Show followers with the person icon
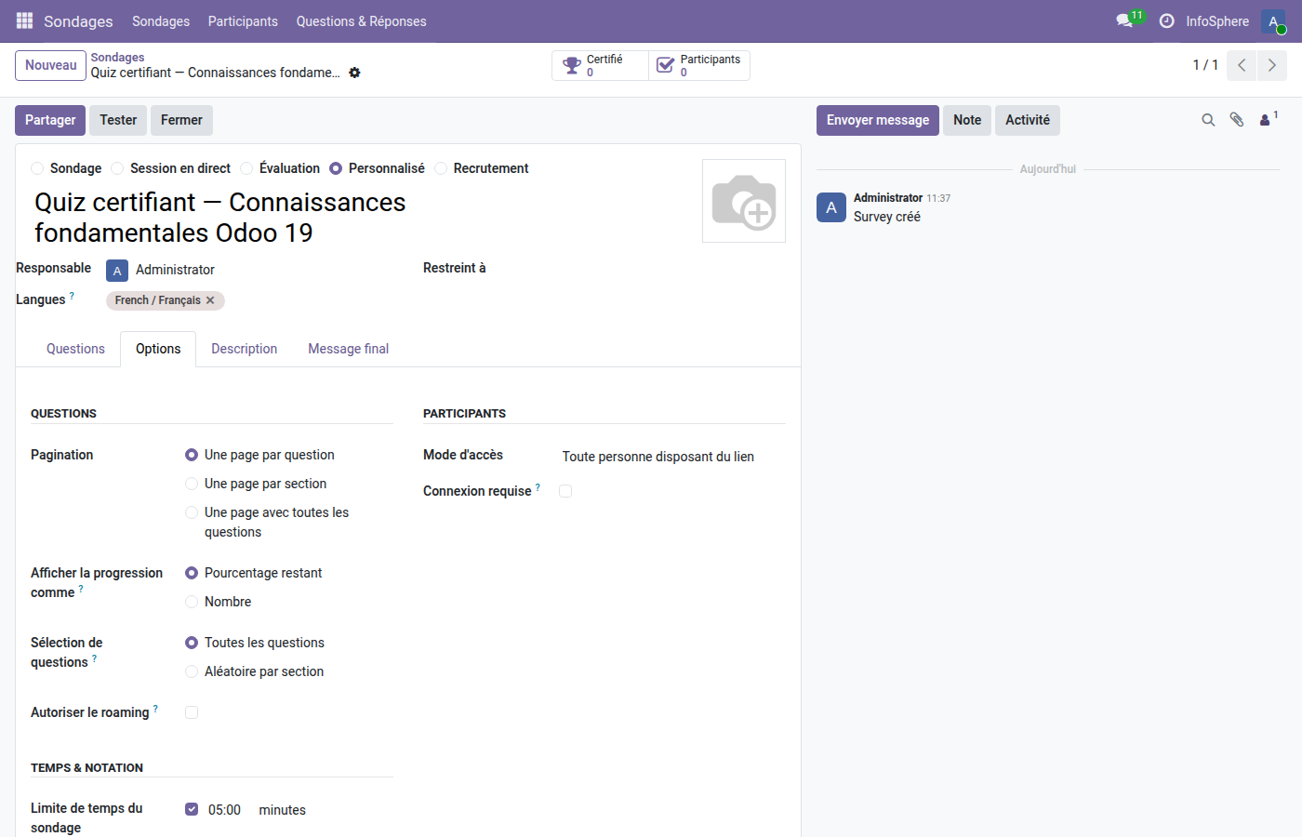This screenshot has width=1302, height=837. click(x=1267, y=120)
